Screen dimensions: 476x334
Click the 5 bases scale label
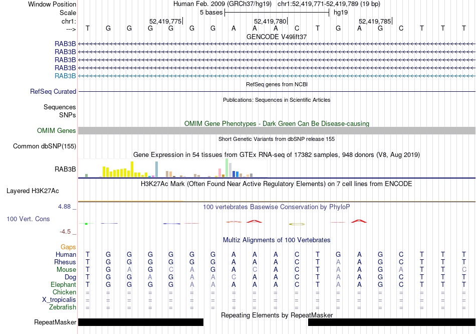(211, 13)
